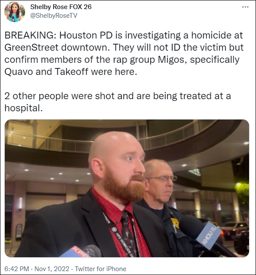The height and width of the screenshot is (275, 256).
Task: Click the gold badge on officer's uniform
Action: pos(175,223)
